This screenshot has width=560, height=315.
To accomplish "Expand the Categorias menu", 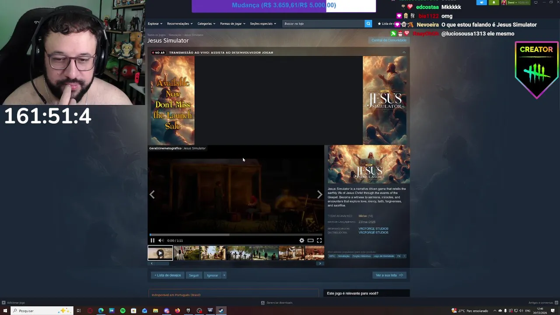I will [206, 24].
